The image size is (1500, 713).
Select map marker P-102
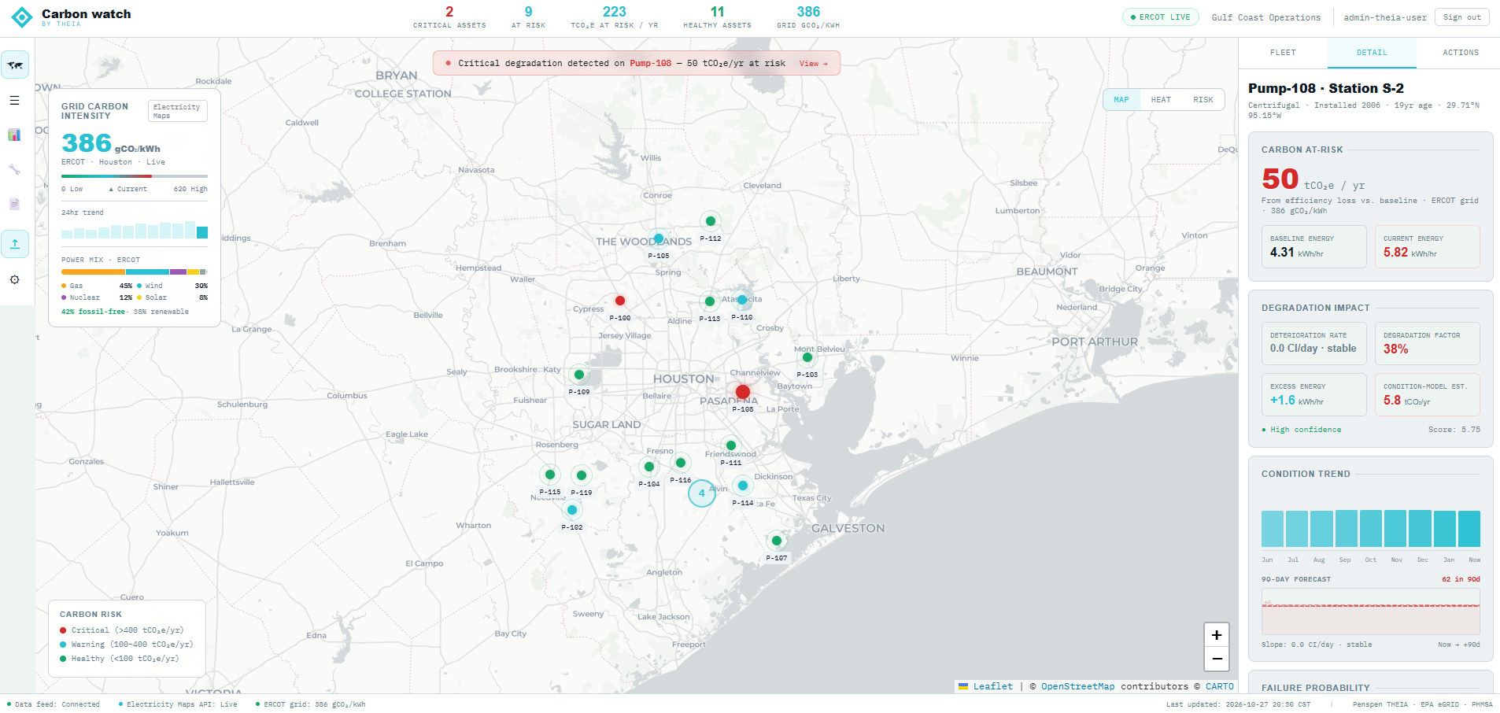pyautogui.click(x=572, y=510)
